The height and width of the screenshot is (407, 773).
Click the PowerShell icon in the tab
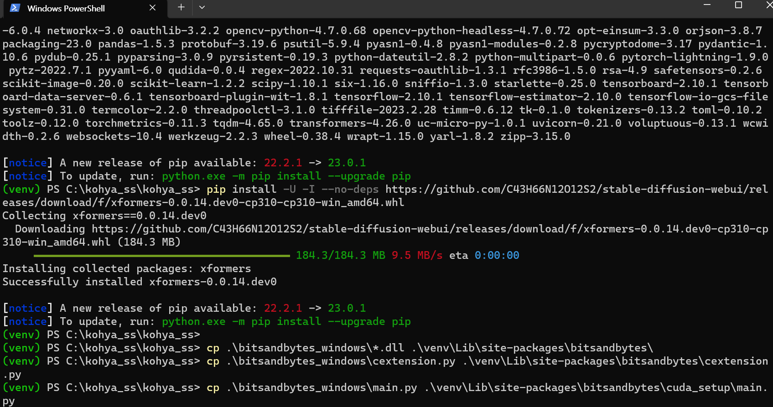pos(15,8)
